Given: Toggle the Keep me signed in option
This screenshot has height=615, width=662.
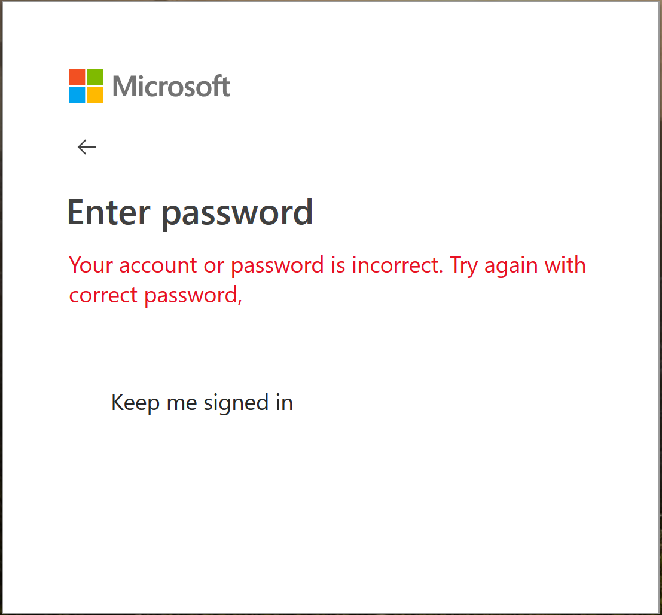Looking at the screenshot, I should [202, 403].
